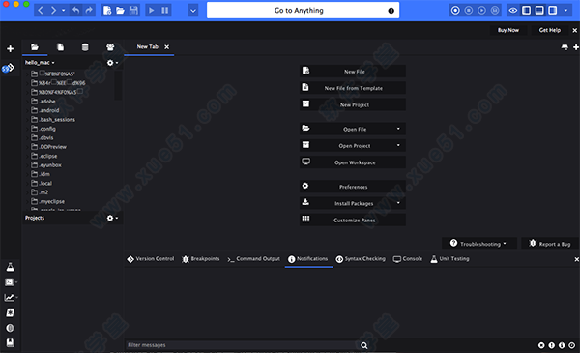
Task: Click the new file toolbar icon
Action: tap(107, 11)
